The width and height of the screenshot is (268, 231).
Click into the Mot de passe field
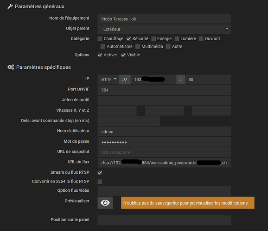coord(164,142)
